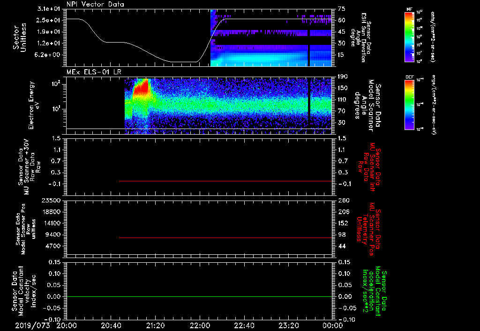Click the 'DEF' colorbar label
Image resolution: width=480 pixels, height=331 pixels.
point(410,77)
